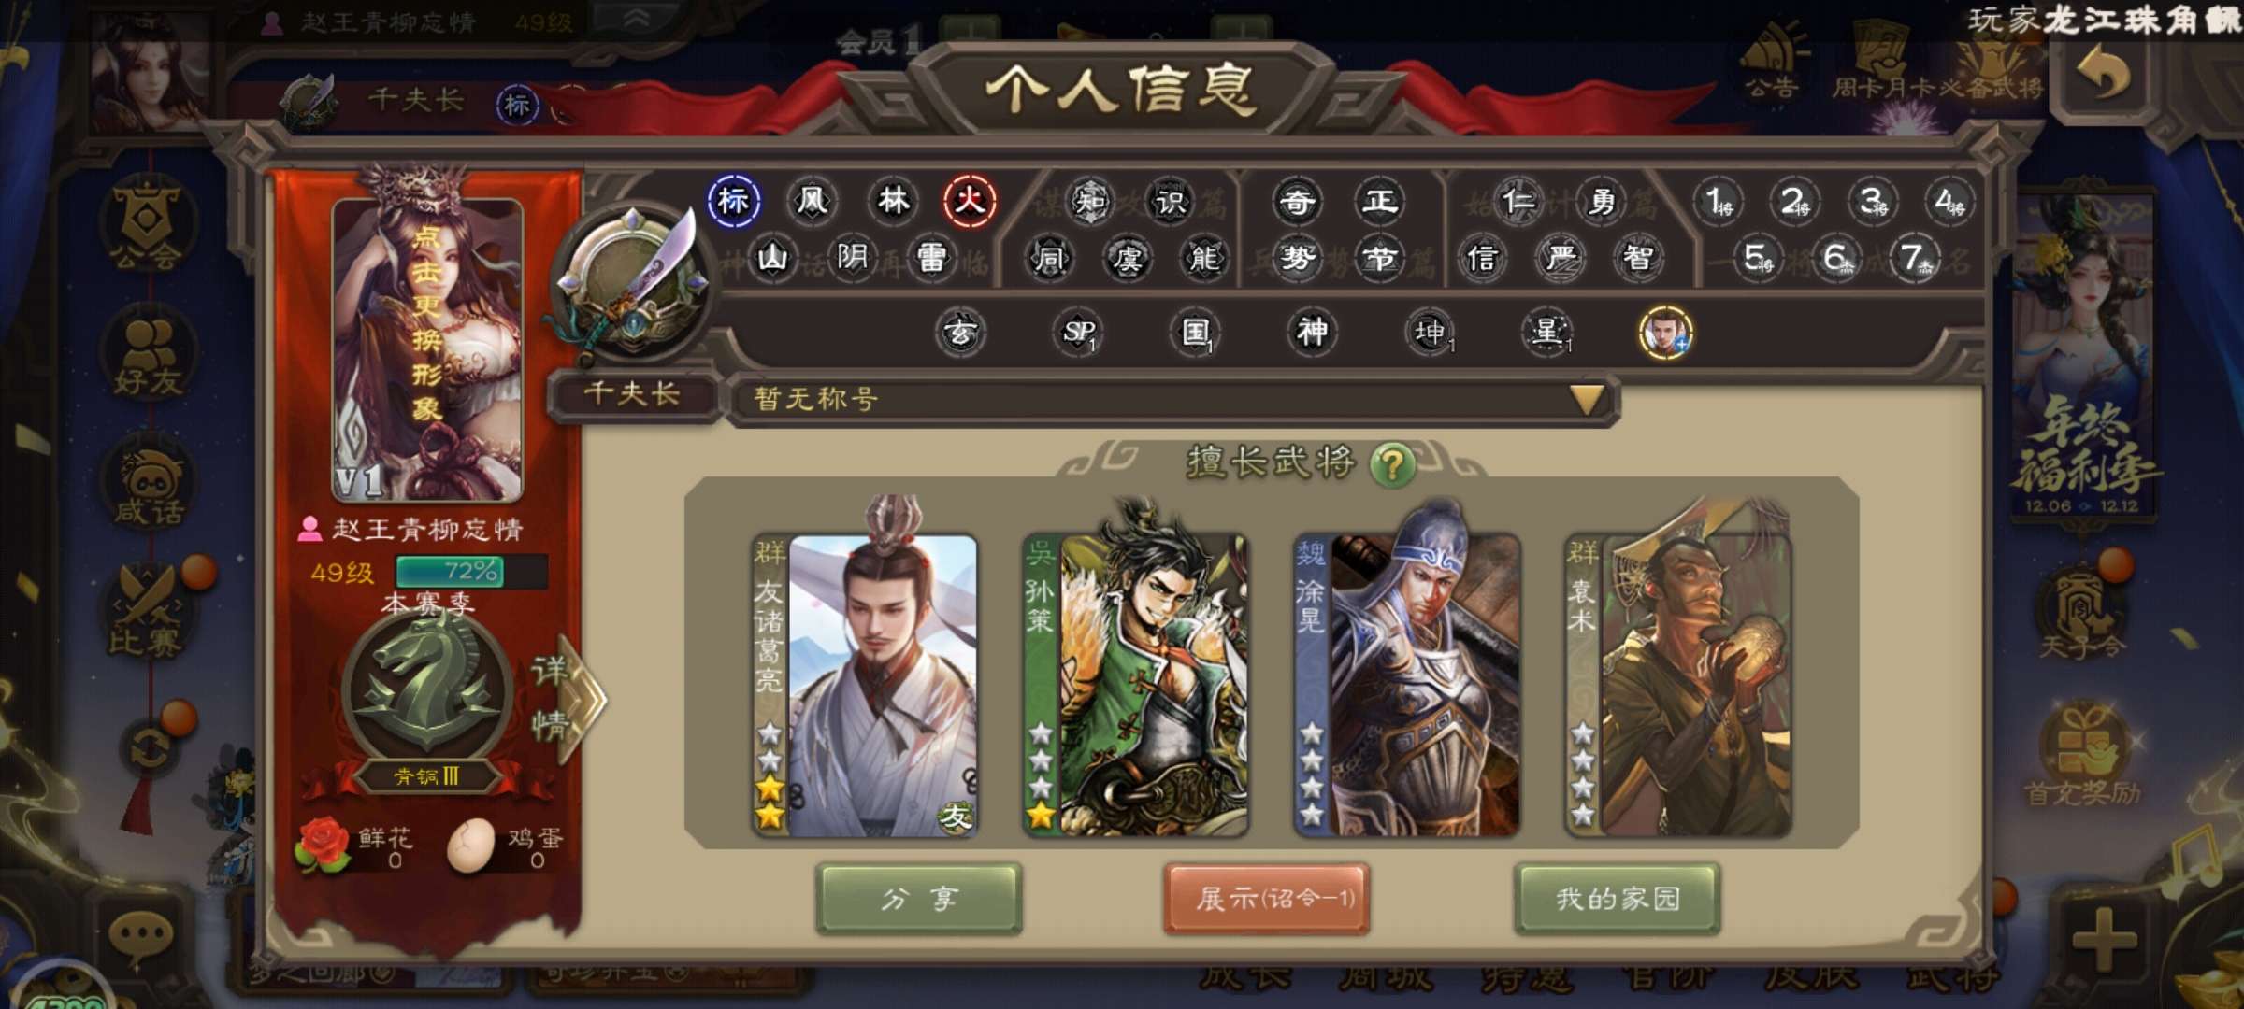Open the chat bubble icon
The image size is (2244, 1009).
click(x=141, y=934)
